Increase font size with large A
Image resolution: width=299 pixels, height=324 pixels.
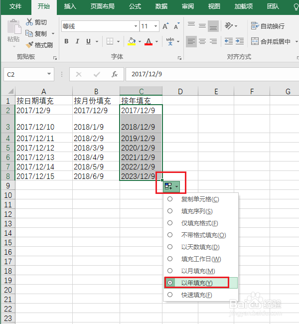[x=165, y=26]
